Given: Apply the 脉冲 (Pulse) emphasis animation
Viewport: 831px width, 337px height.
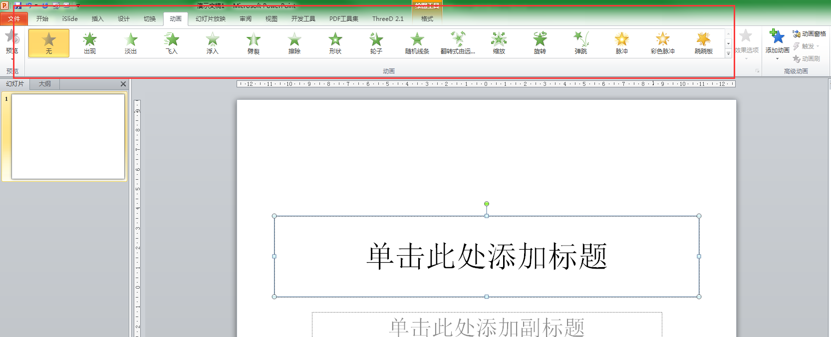Looking at the screenshot, I should pyautogui.click(x=622, y=43).
